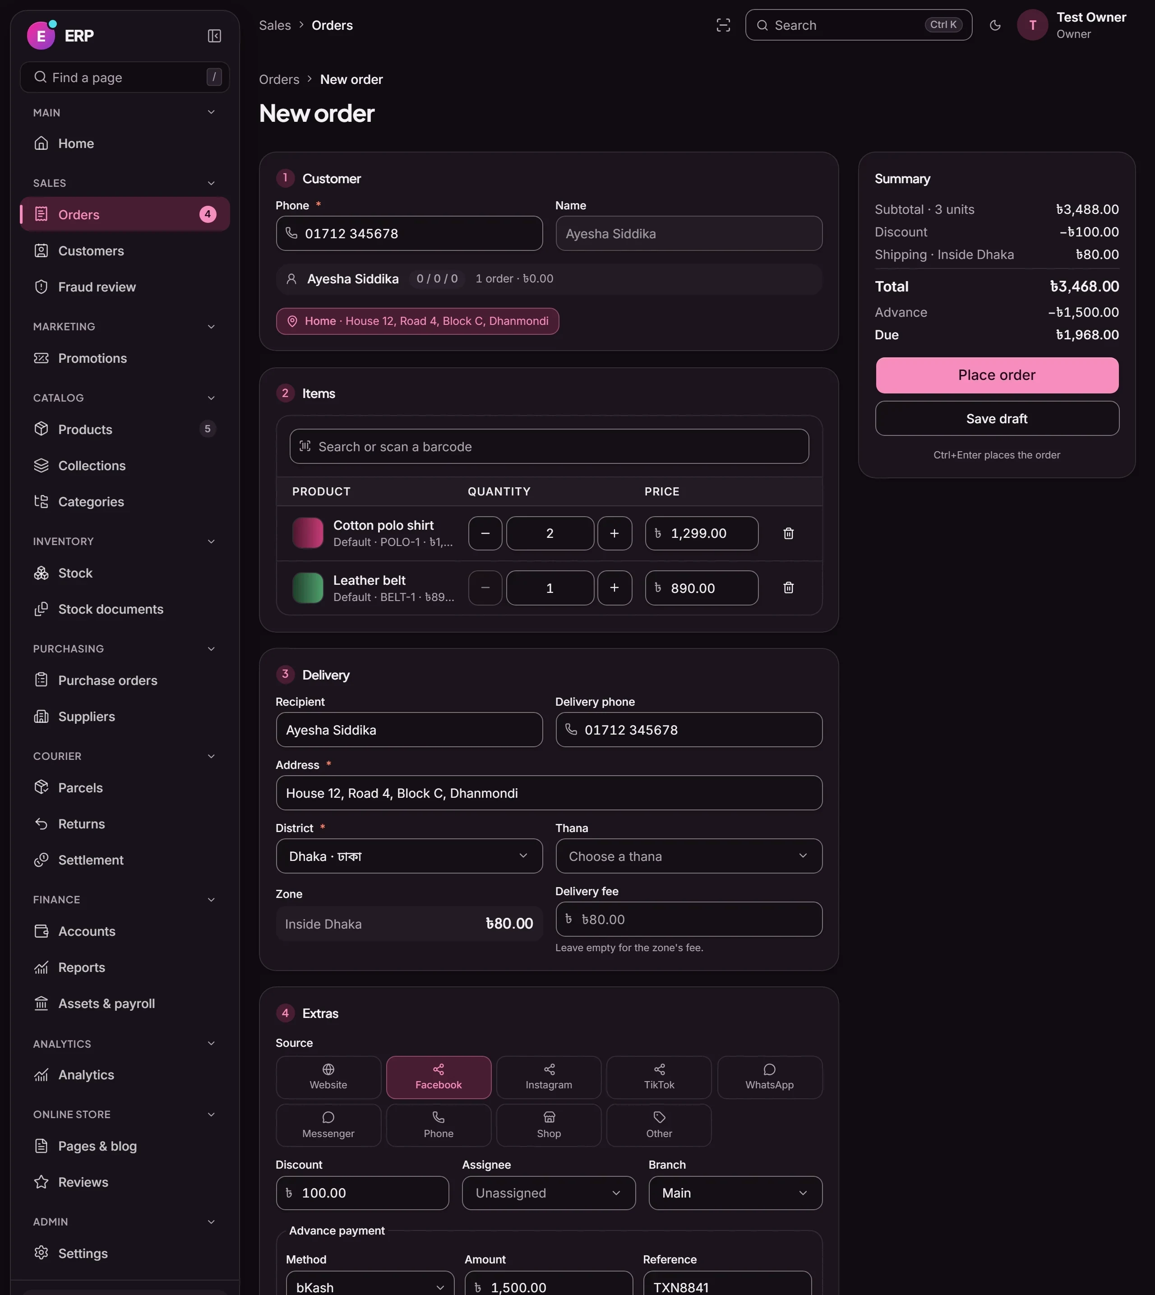Toggle dark mode moon icon

tap(995, 25)
